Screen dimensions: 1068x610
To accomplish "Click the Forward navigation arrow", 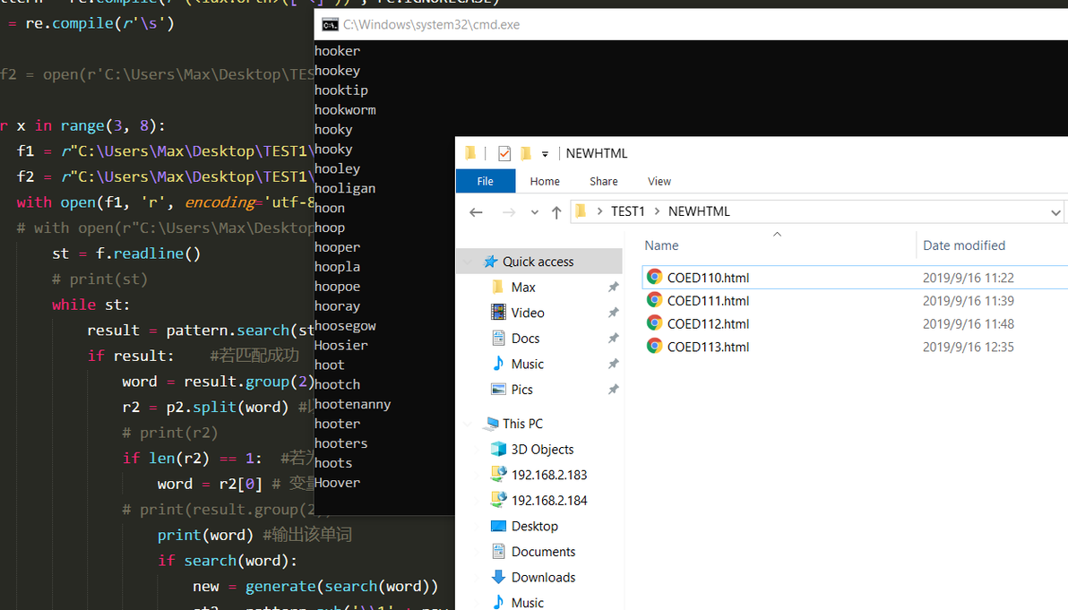I will point(509,212).
